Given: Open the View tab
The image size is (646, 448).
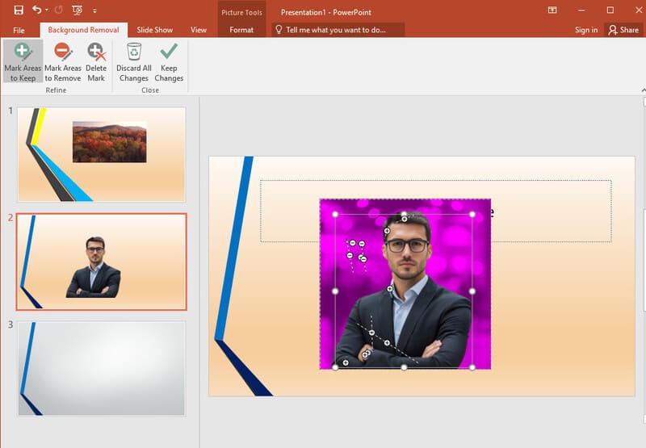Looking at the screenshot, I should click(199, 30).
